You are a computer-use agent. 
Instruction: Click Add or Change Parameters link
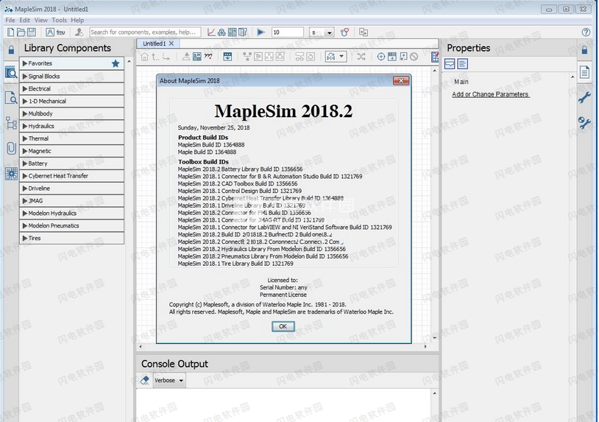(x=491, y=94)
